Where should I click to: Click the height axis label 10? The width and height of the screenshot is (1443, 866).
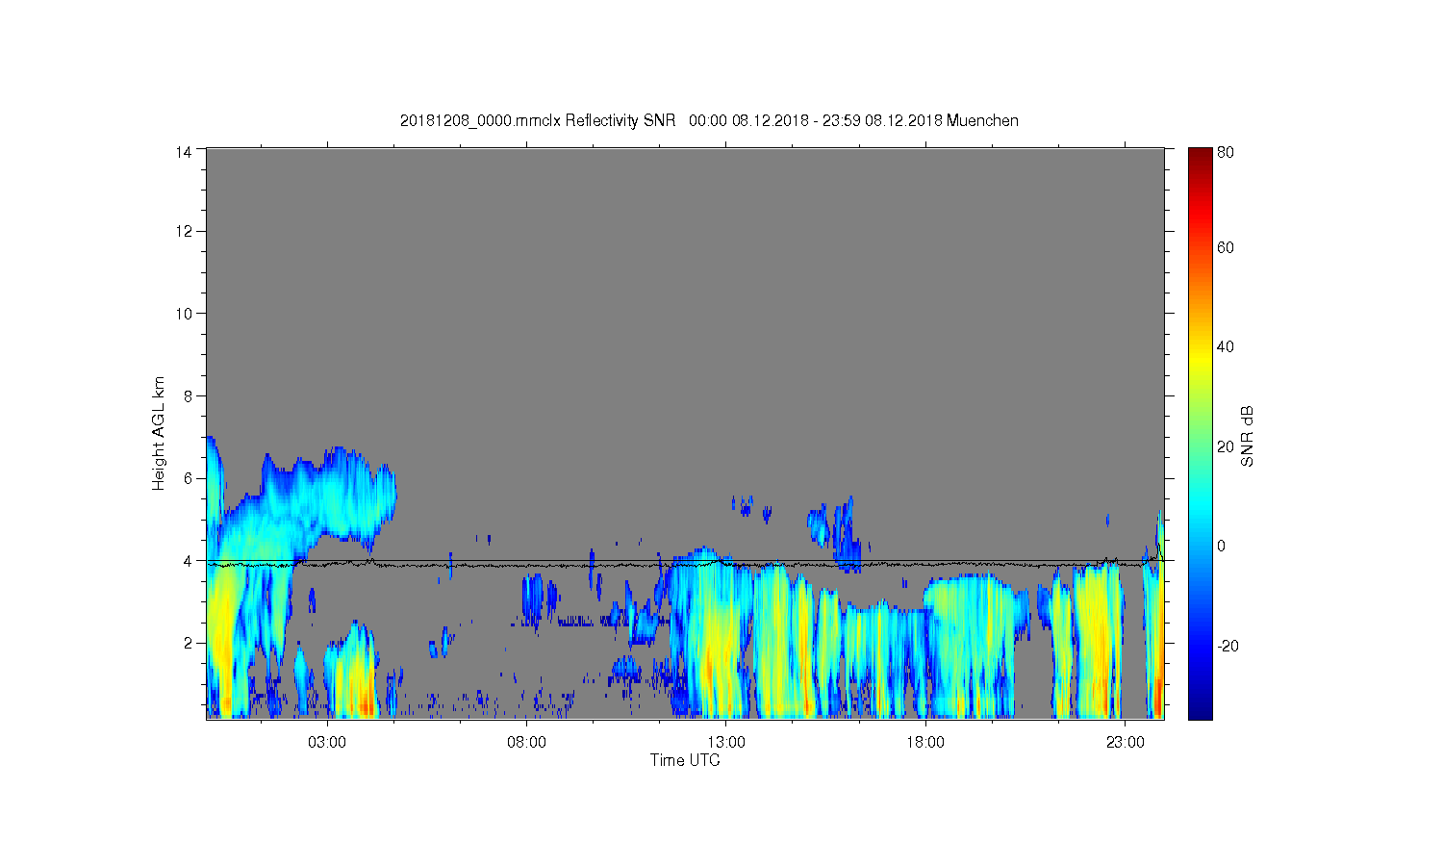(x=184, y=314)
